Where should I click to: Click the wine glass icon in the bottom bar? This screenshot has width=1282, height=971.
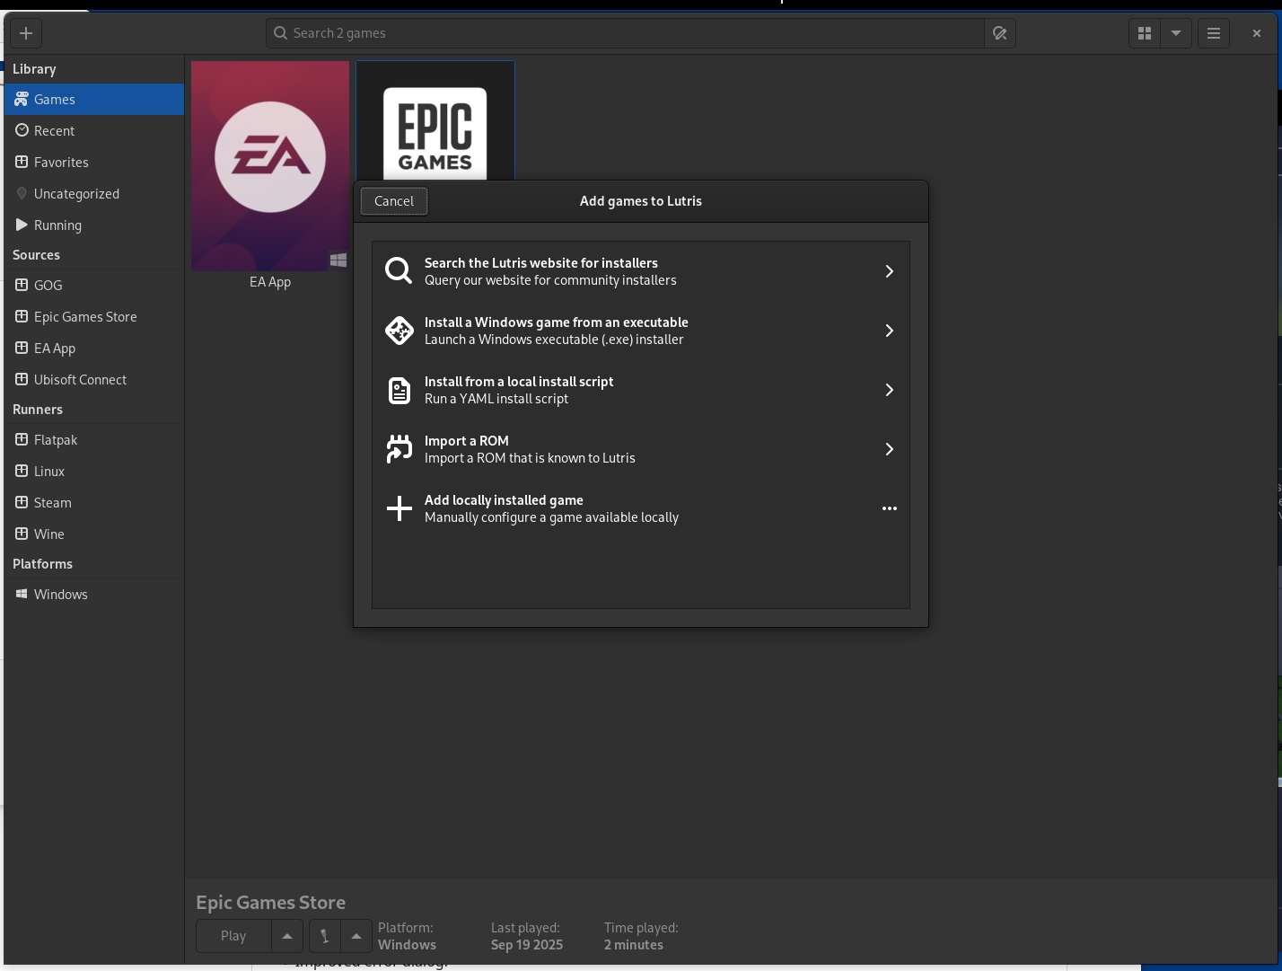point(325,936)
